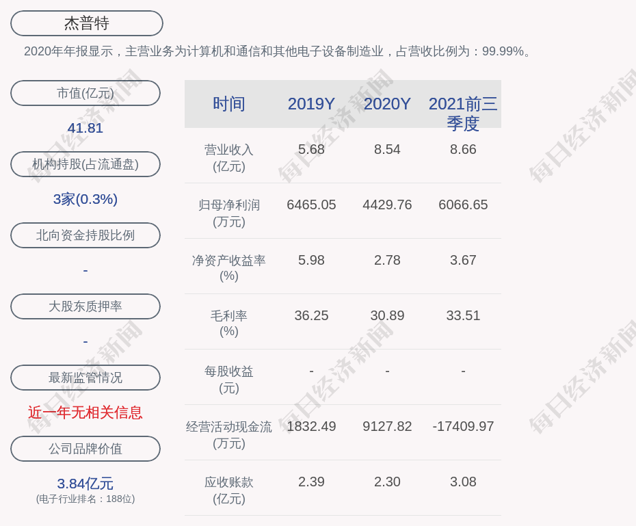Click the 应收账款 row label
Viewport: 636px width, 526px height.
pos(229,490)
